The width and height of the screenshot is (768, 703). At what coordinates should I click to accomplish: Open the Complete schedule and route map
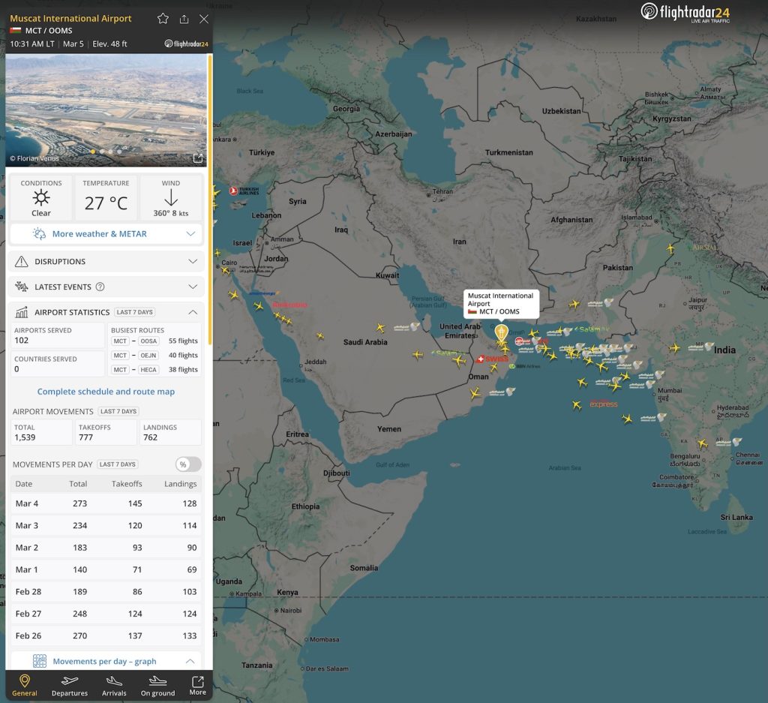[105, 392]
